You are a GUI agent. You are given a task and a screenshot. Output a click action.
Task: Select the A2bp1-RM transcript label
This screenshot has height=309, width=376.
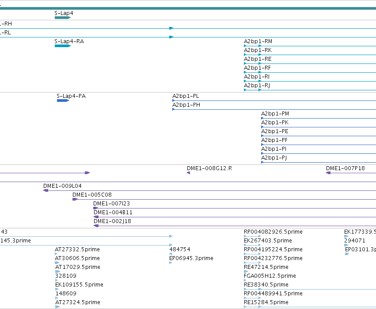coord(258,41)
